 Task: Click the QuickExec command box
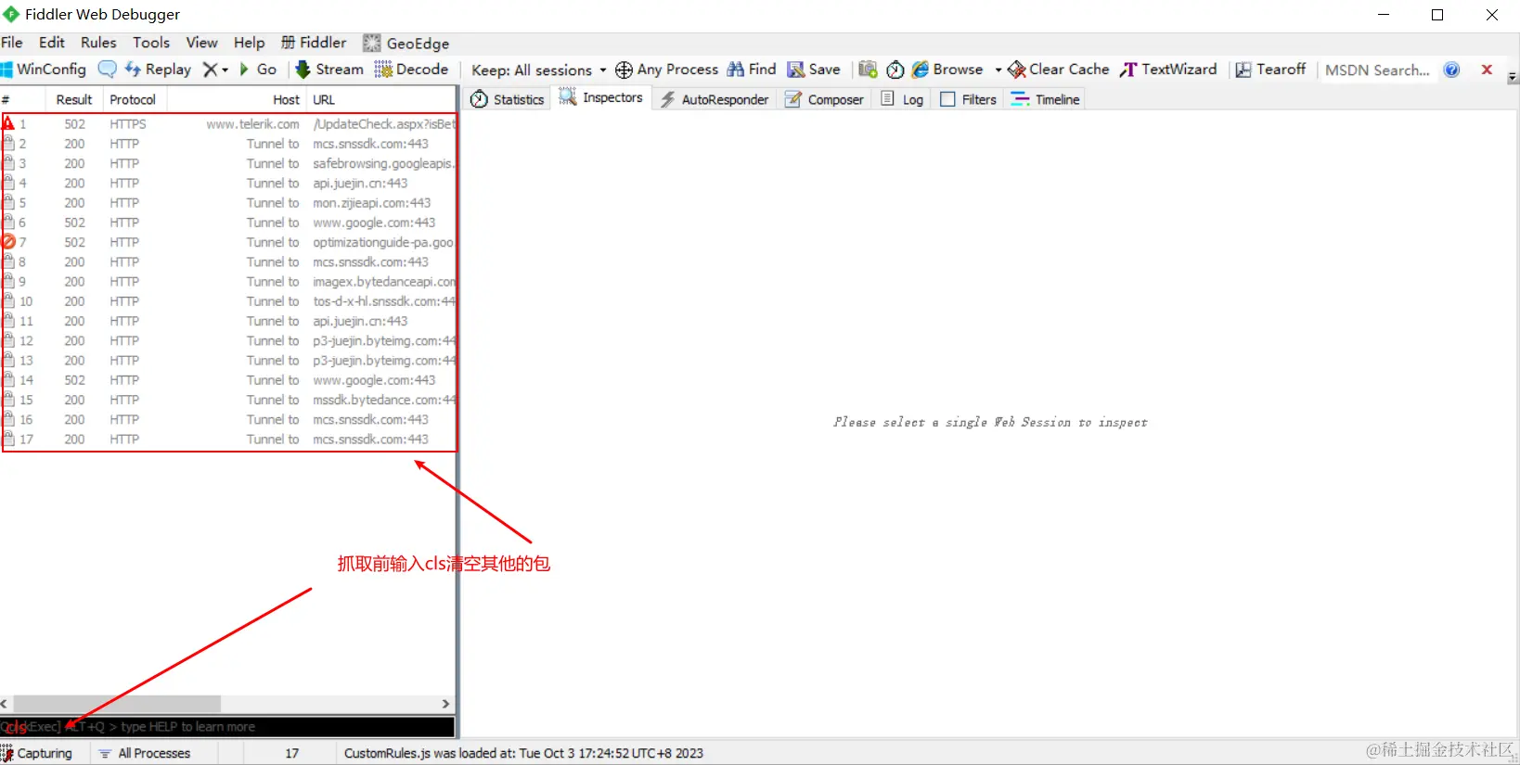click(x=227, y=727)
